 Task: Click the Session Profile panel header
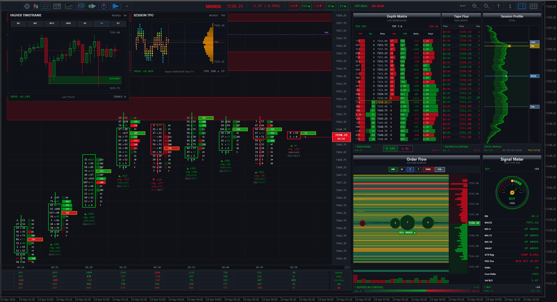tap(512, 16)
